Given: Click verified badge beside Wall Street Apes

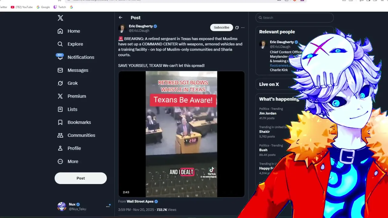Looking at the screenshot, I should click(x=156, y=201).
